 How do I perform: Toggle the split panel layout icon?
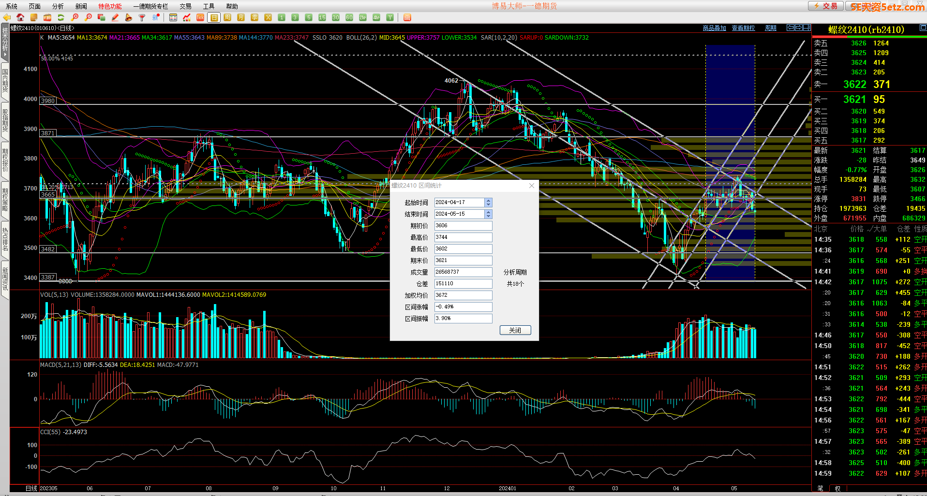[x=807, y=28]
